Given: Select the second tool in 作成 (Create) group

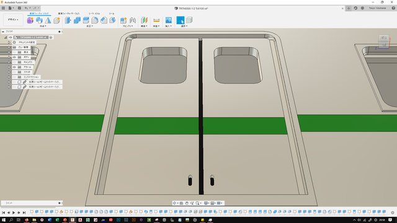Looking at the screenshot, I should [x=39, y=20].
